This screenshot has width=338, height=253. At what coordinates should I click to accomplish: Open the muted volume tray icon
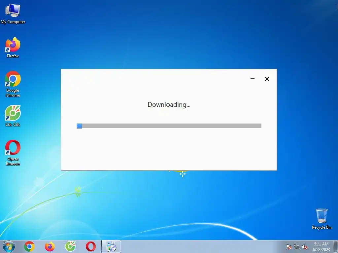point(305,247)
